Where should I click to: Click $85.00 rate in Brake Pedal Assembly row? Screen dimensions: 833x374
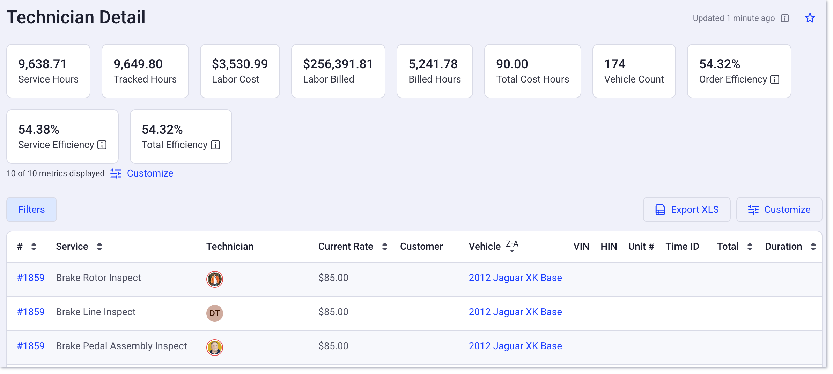(x=333, y=346)
